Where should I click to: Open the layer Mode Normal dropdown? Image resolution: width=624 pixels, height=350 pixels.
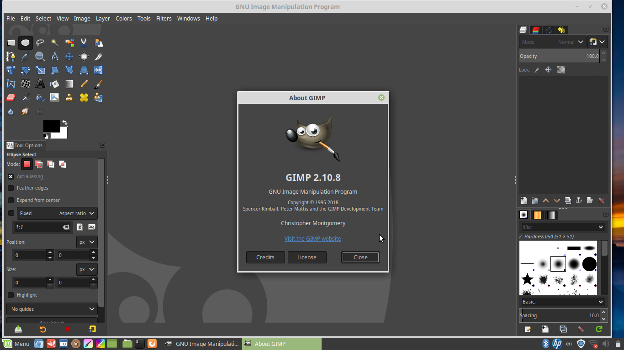(552, 42)
